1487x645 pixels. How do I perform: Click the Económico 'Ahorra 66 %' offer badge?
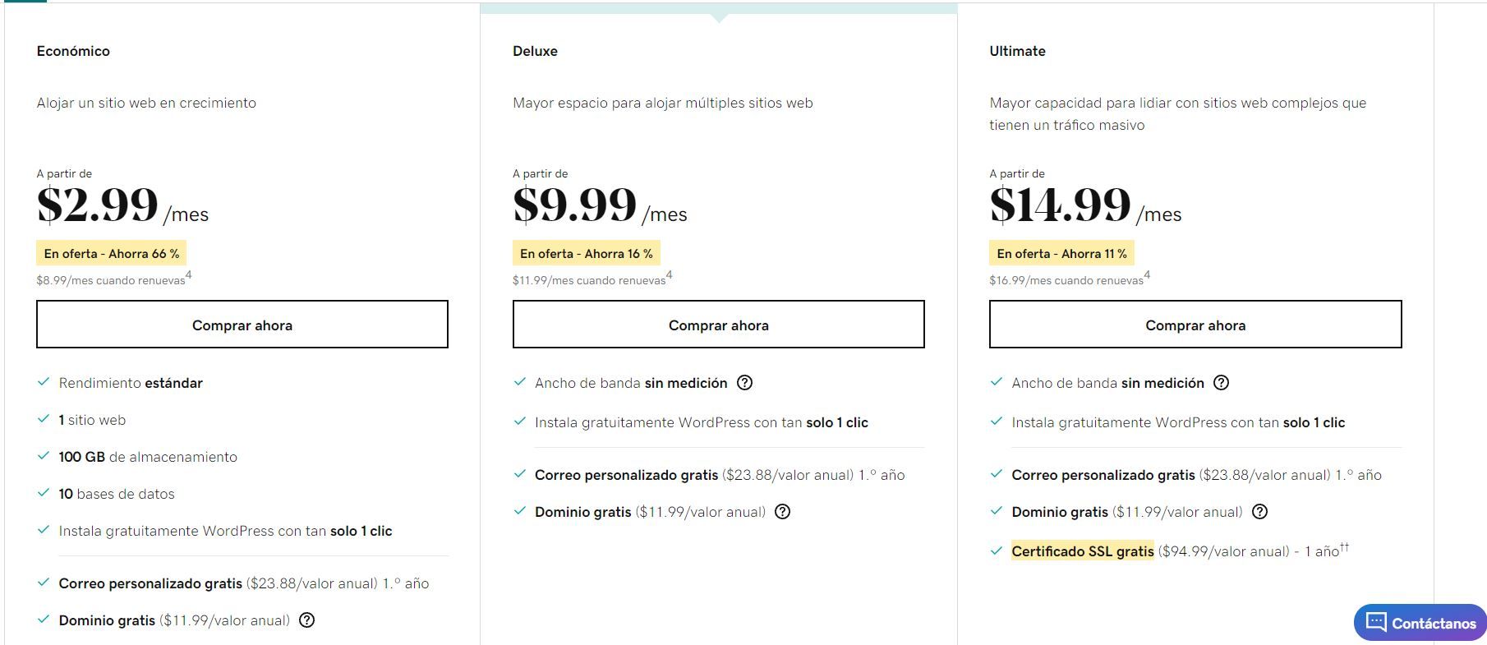(111, 253)
